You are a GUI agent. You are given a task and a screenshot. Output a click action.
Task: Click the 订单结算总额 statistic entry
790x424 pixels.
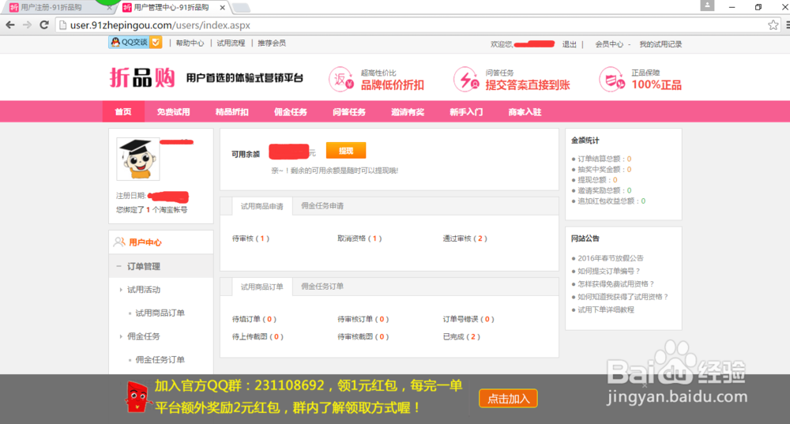[601, 159]
